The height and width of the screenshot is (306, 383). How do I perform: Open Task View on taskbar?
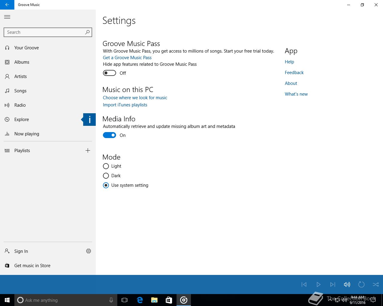[124, 300]
